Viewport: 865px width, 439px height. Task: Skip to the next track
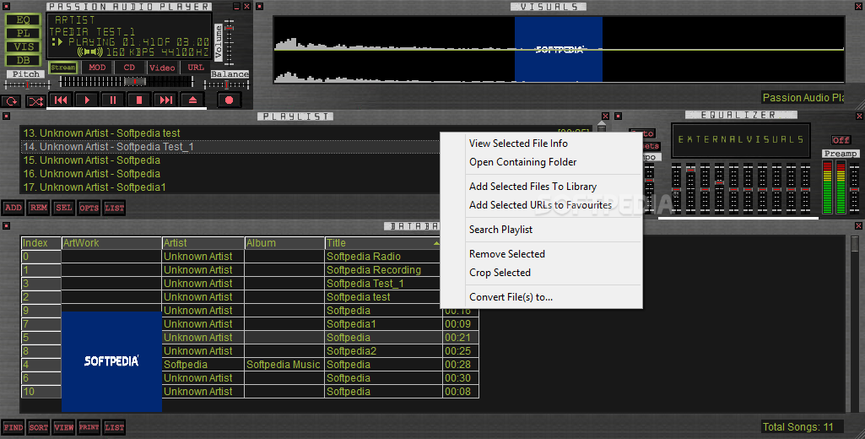tap(165, 100)
